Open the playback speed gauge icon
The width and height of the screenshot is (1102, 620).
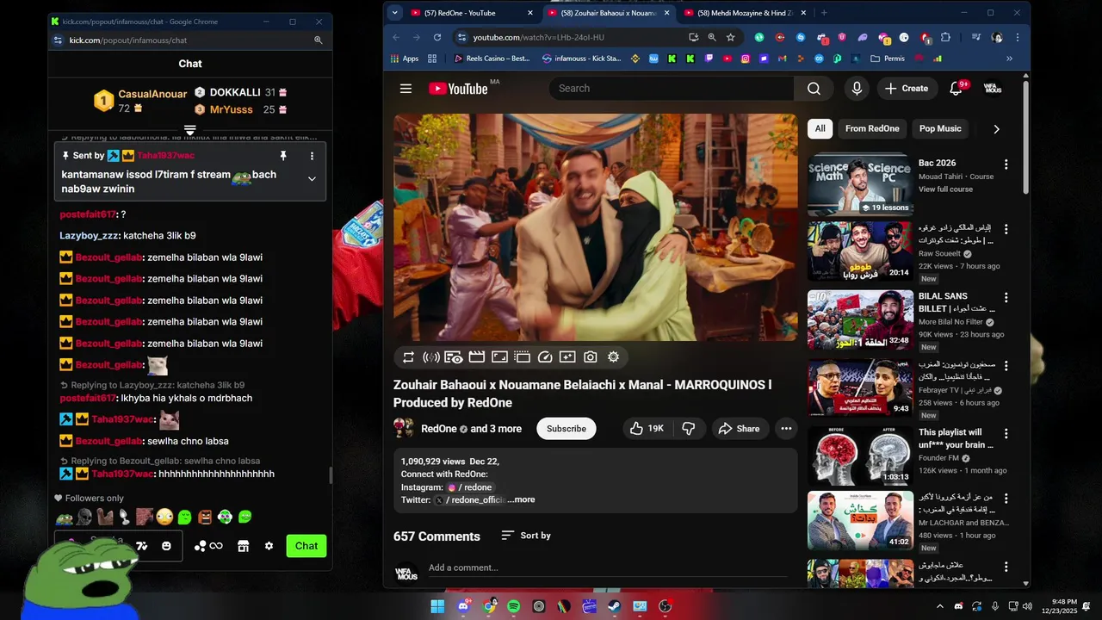click(545, 356)
